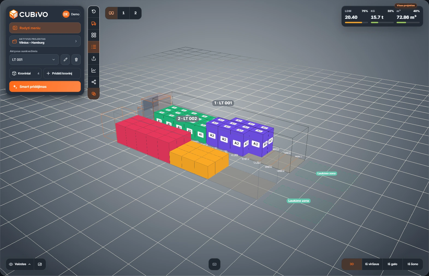The height and width of the screenshot is (276, 429).
Task: Select the four-squares grid icon
Action: (x=94, y=35)
